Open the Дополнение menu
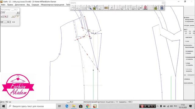The width and height of the screenshot is (195, 109). tap(20, 5)
